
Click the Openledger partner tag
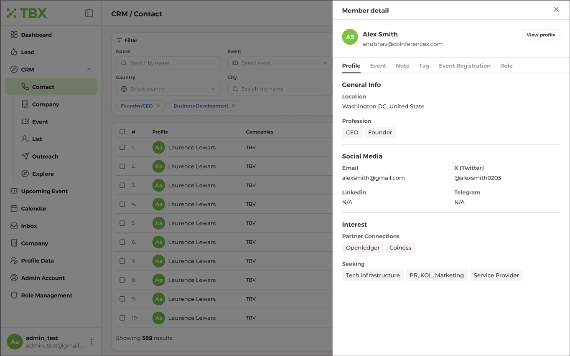pyautogui.click(x=363, y=247)
